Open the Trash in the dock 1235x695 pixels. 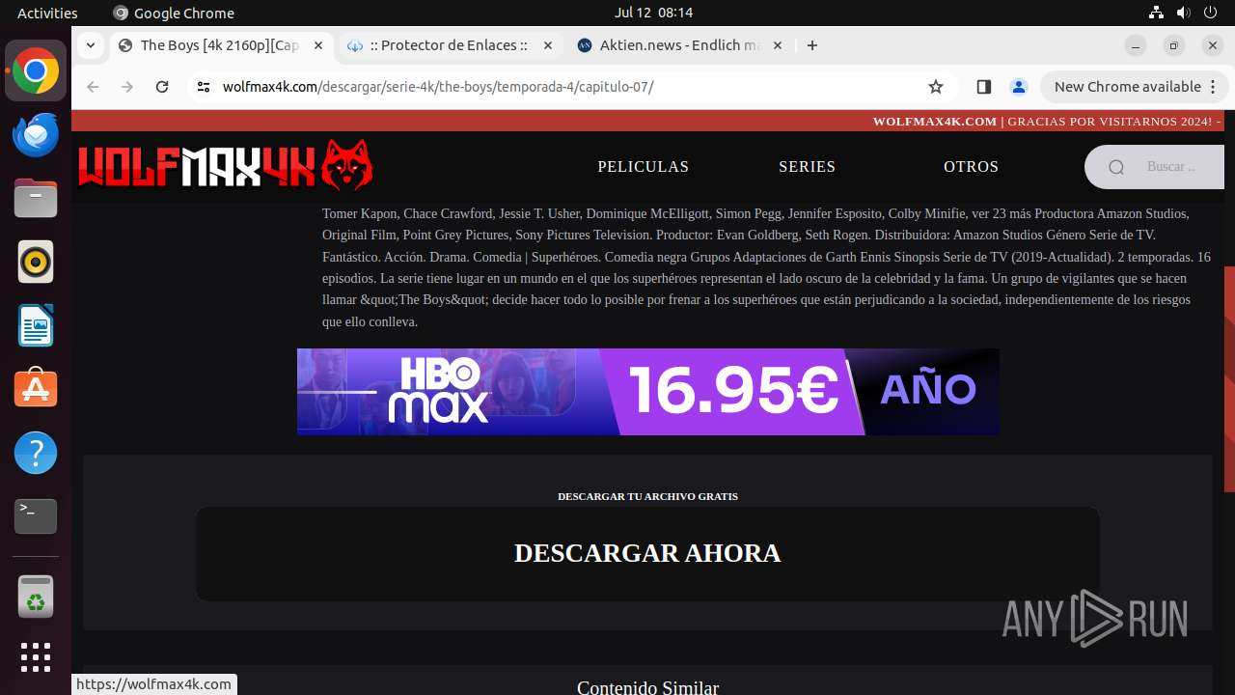[36, 597]
